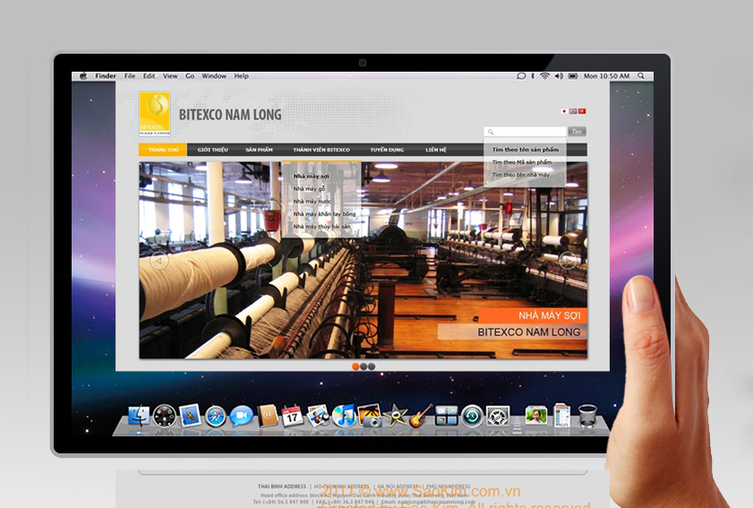This screenshot has width=753, height=508.
Task: Open the documents stack in dock
Action: 561,416
